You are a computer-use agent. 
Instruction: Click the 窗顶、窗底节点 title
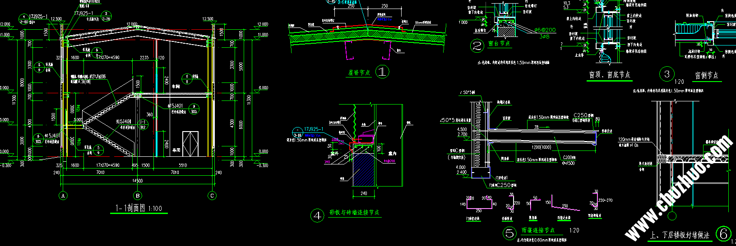610,75
